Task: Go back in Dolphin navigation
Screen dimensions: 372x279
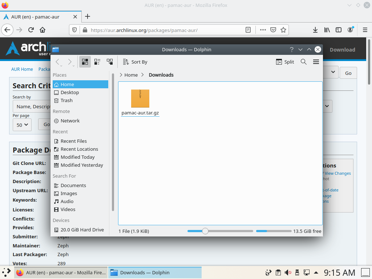Action: point(57,62)
